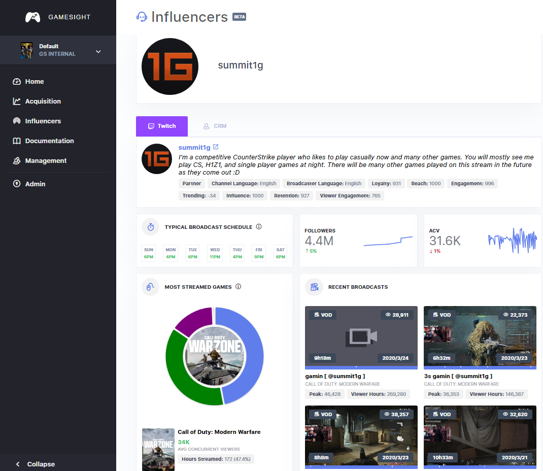Viewport: 543px width, 471px height.
Task: Switch to the Twitch tab
Action: pos(162,126)
